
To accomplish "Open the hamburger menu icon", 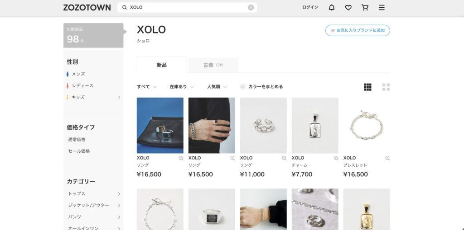I will (x=382, y=8).
